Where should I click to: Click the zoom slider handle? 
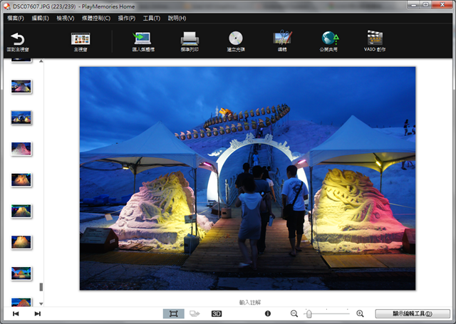309,313
